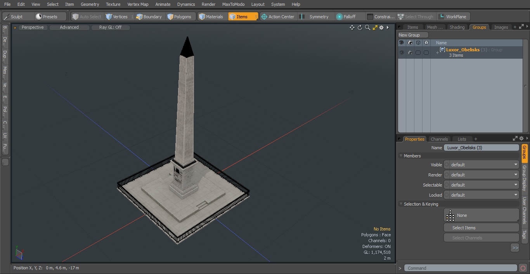Click the viewport pan (move arrows) icon
The image size is (530, 274).
[352, 28]
